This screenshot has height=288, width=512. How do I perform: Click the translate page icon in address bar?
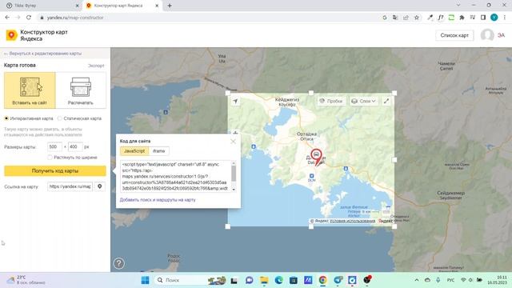coord(395,18)
